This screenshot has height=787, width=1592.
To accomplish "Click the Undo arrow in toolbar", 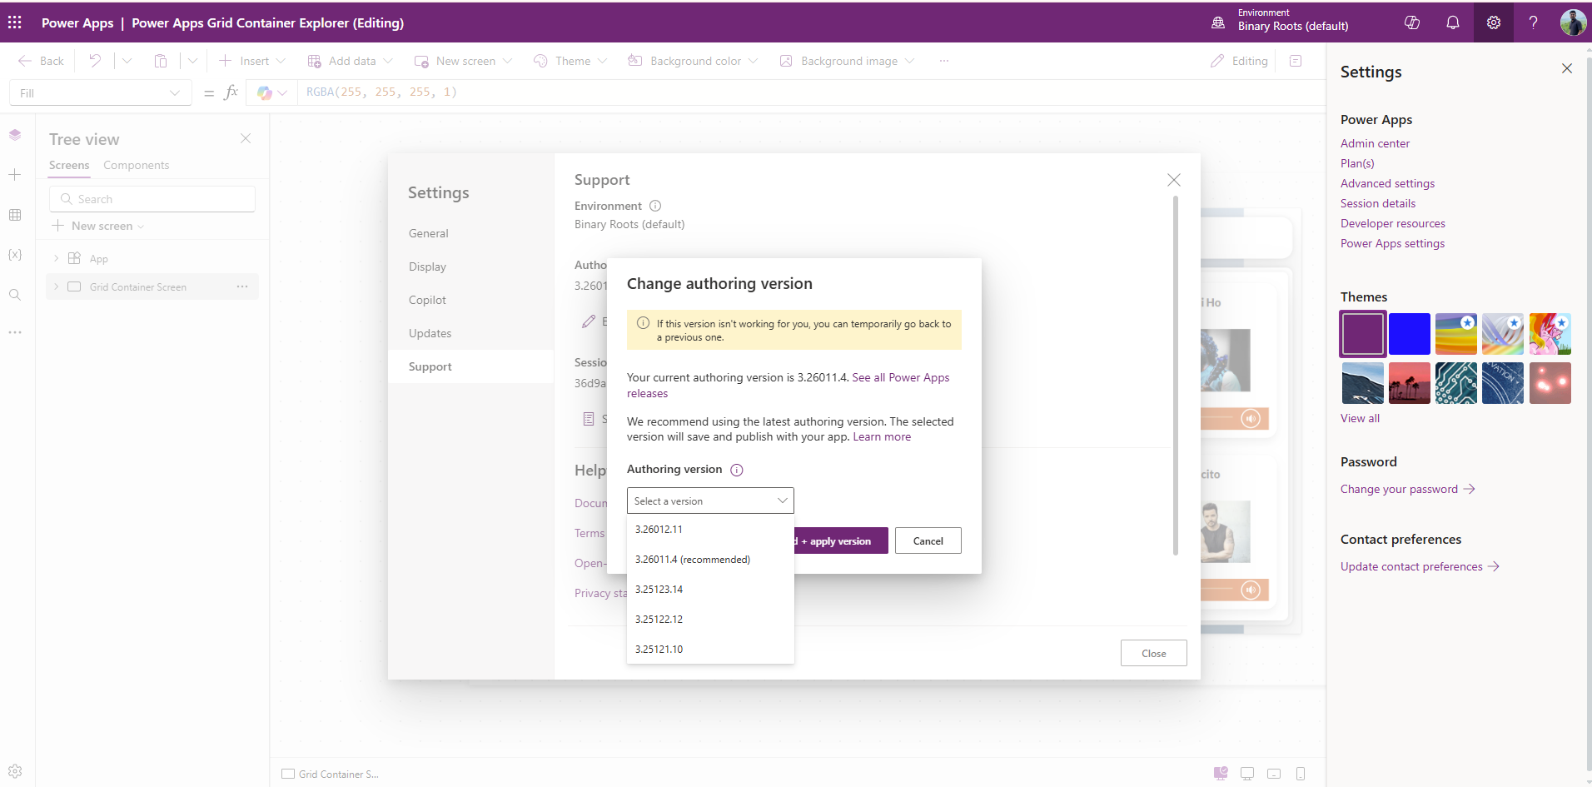I will pos(95,61).
